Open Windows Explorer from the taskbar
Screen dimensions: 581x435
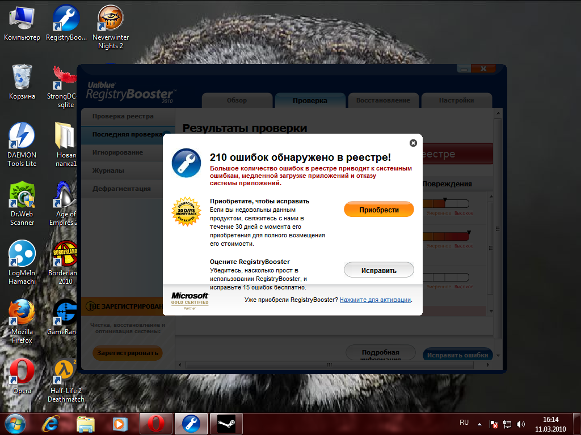pos(85,424)
